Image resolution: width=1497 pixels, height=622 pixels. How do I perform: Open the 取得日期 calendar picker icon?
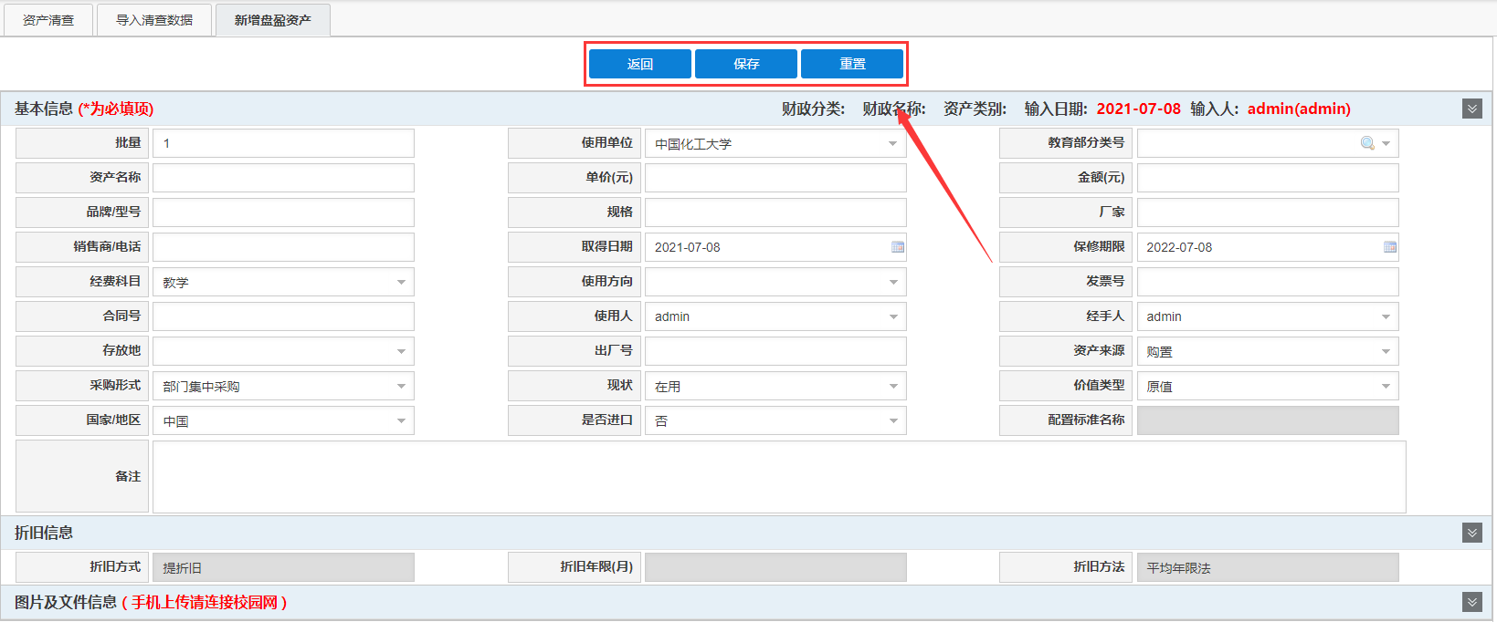coord(897,247)
